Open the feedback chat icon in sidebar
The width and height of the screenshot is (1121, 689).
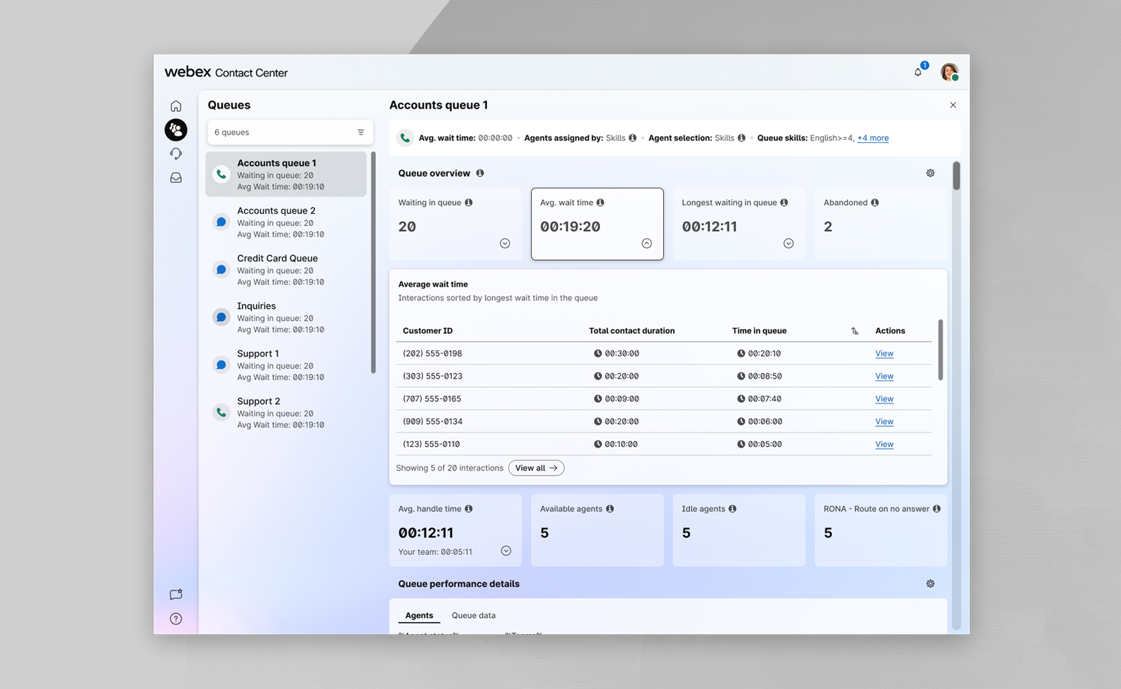(176, 594)
